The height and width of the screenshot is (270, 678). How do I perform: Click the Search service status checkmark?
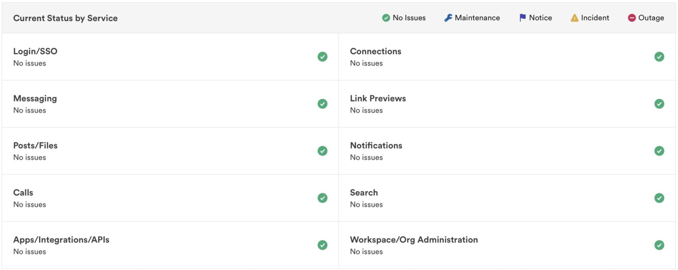(659, 198)
